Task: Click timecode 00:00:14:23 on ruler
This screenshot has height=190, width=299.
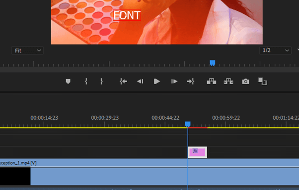Action: pos(44,118)
